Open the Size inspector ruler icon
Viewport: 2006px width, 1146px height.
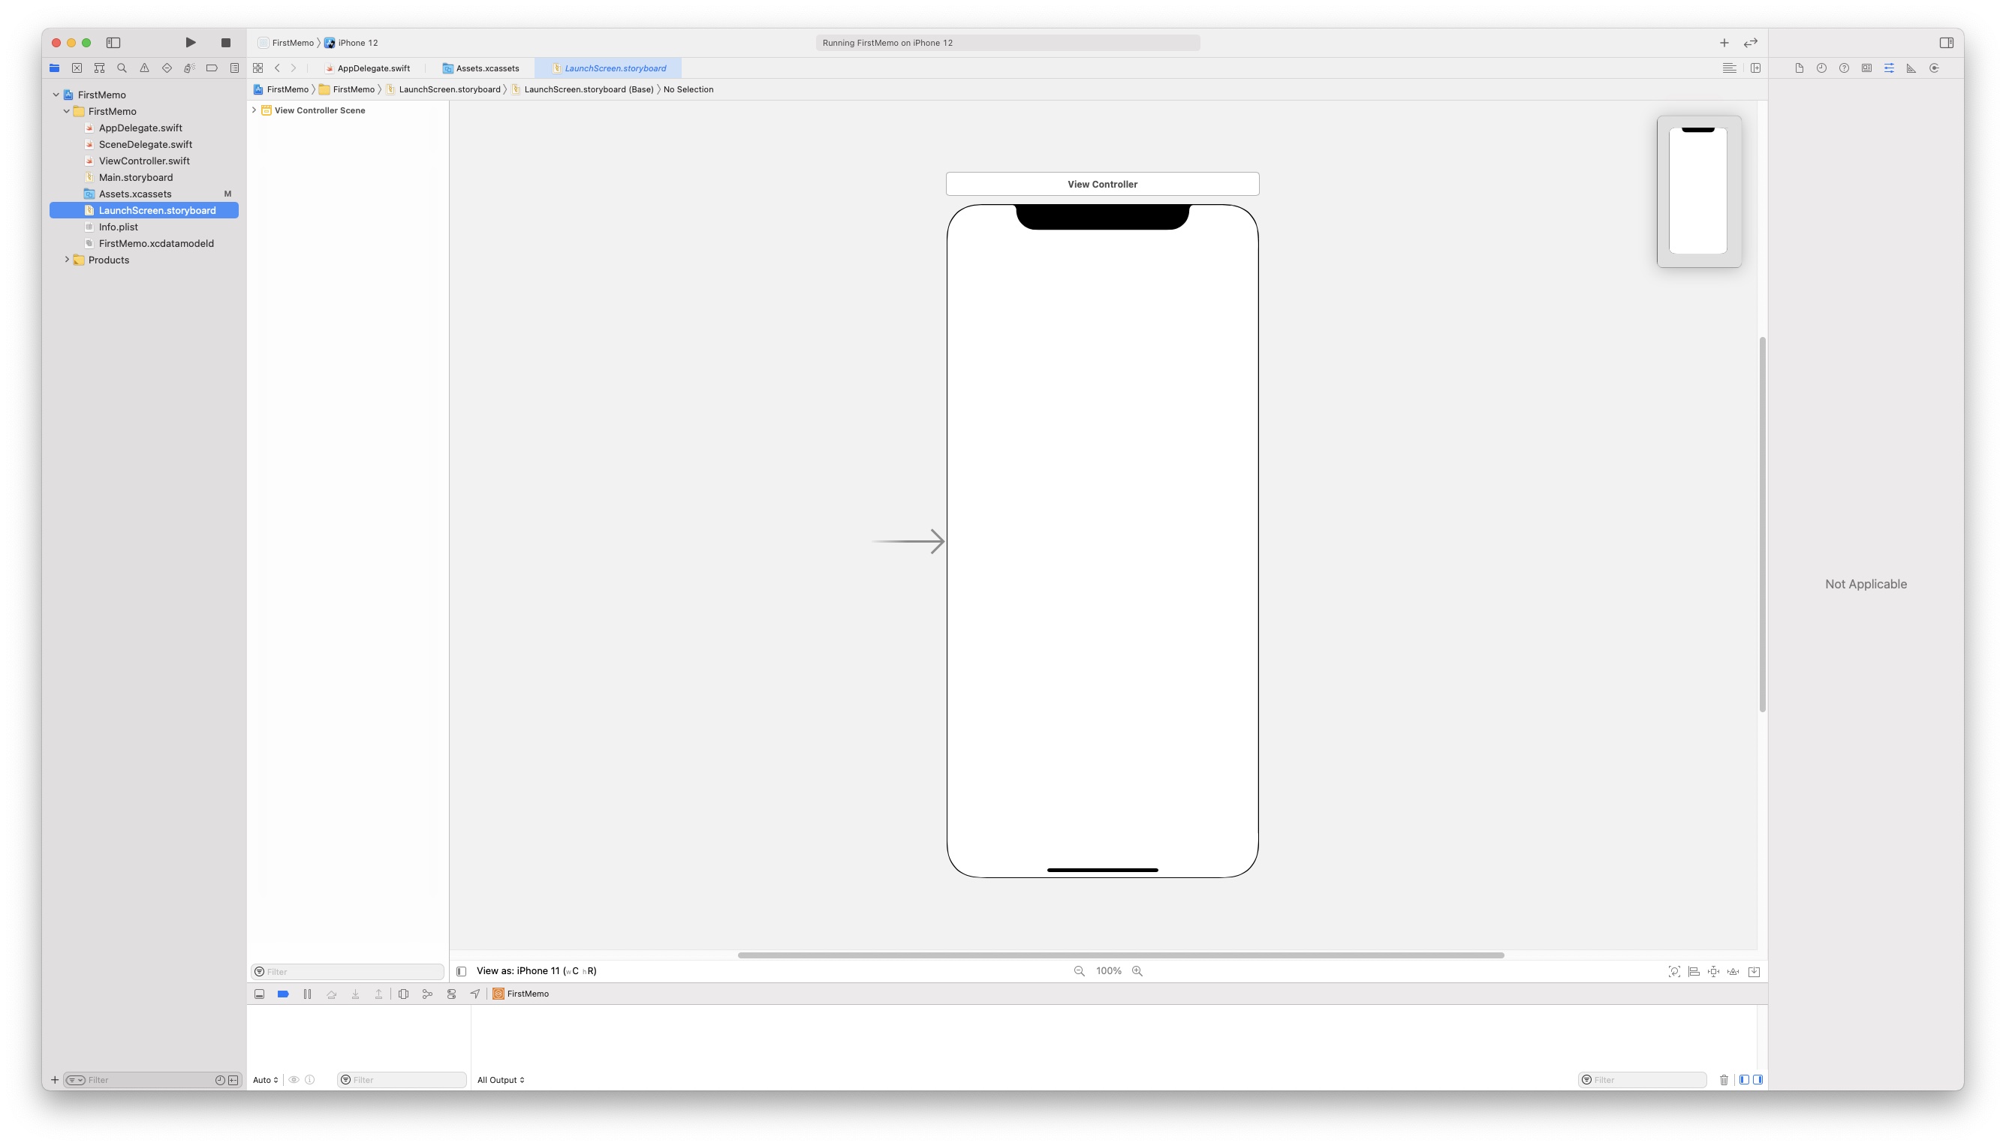(x=1911, y=68)
